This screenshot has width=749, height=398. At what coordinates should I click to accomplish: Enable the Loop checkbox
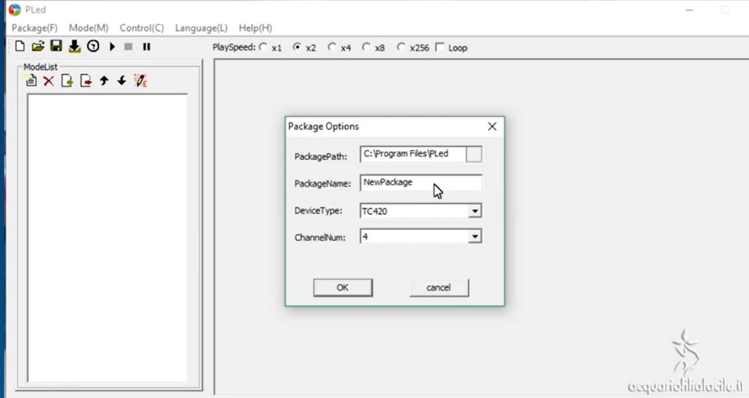[x=440, y=47]
